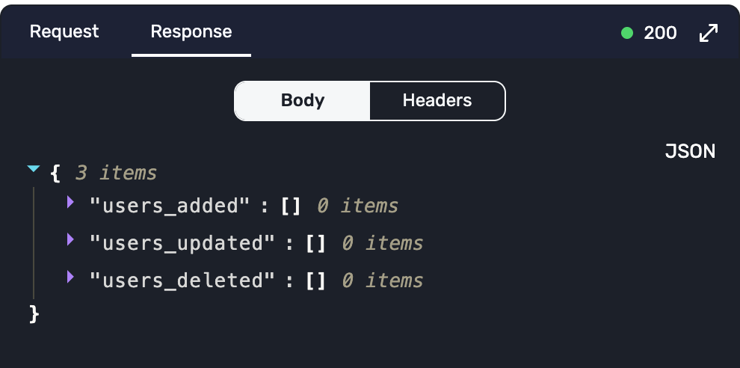Expand the users_updated array
This screenshot has height=368, width=740.
point(71,239)
